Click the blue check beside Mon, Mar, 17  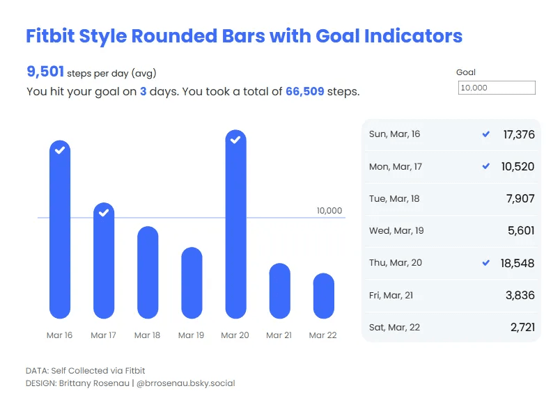click(x=486, y=166)
